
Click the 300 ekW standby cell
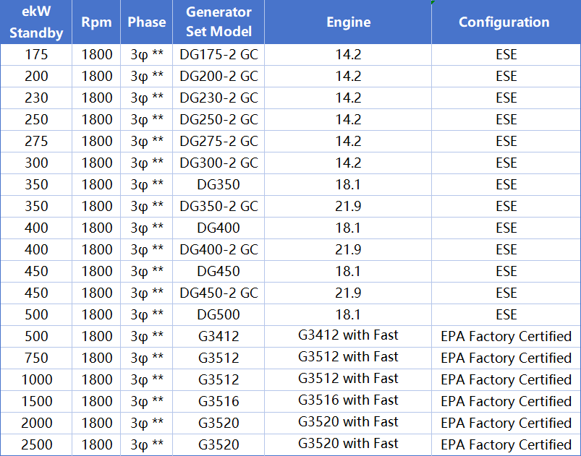[36, 163]
